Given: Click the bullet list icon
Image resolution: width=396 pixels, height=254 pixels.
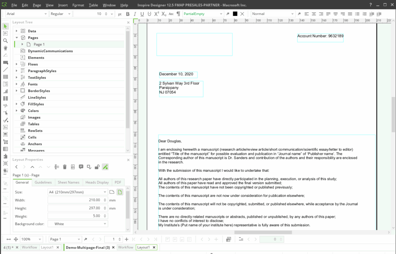Looking at the screenshot, I should pos(357,14).
